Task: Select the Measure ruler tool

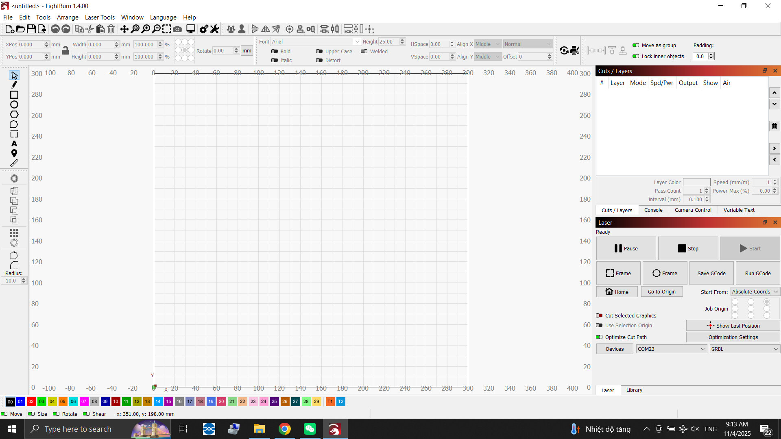Action: [14, 163]
